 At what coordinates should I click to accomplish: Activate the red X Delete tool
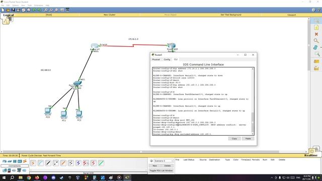pyautogui.click(x=316, y=34)
